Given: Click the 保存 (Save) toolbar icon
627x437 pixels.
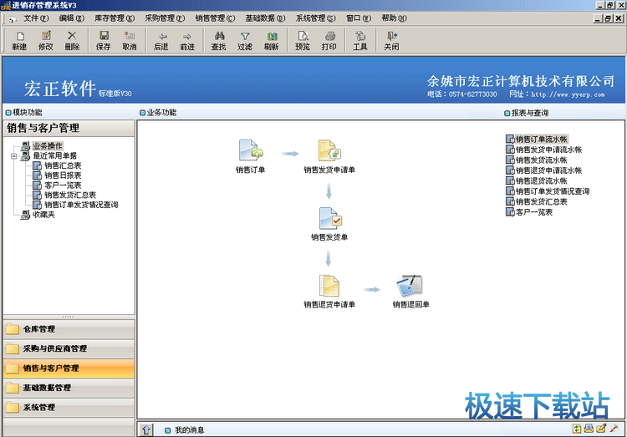Looking at the screenshot, I should [x=104, y=40].
